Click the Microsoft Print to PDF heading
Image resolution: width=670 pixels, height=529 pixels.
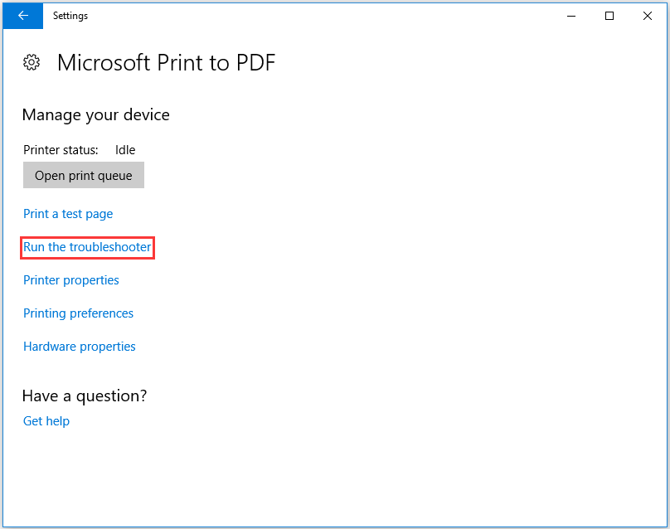coord(166,62)
